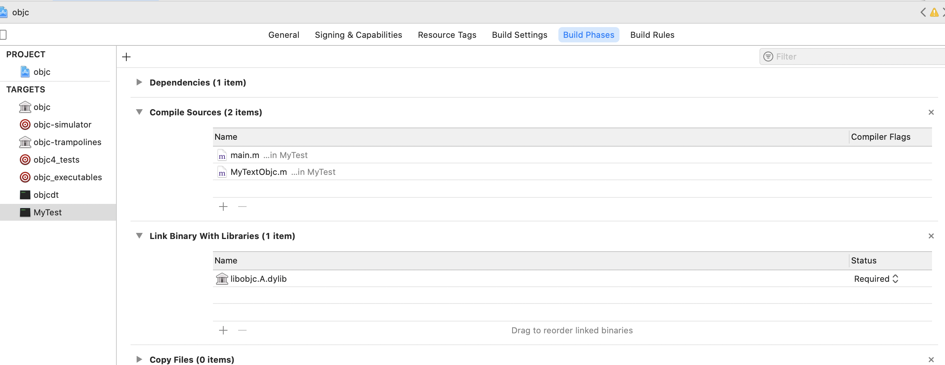Click the yellow warning triangle icon

tap(934, 13)
